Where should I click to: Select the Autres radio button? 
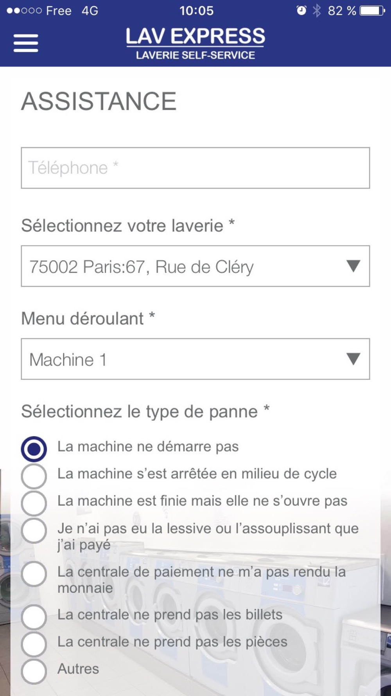pyautogui.click(x=34, y=671)
